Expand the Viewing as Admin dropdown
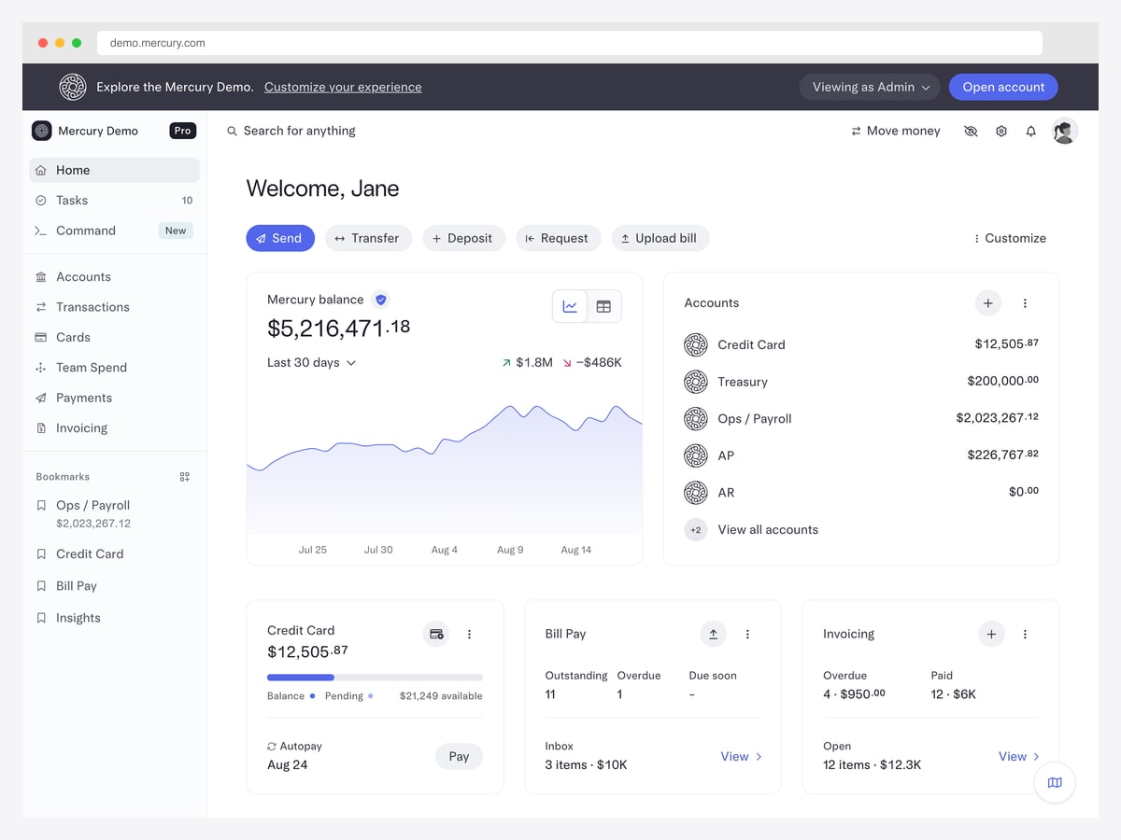Image resolution: width=1121 pixels, height=840 pixels. [869, 87]
